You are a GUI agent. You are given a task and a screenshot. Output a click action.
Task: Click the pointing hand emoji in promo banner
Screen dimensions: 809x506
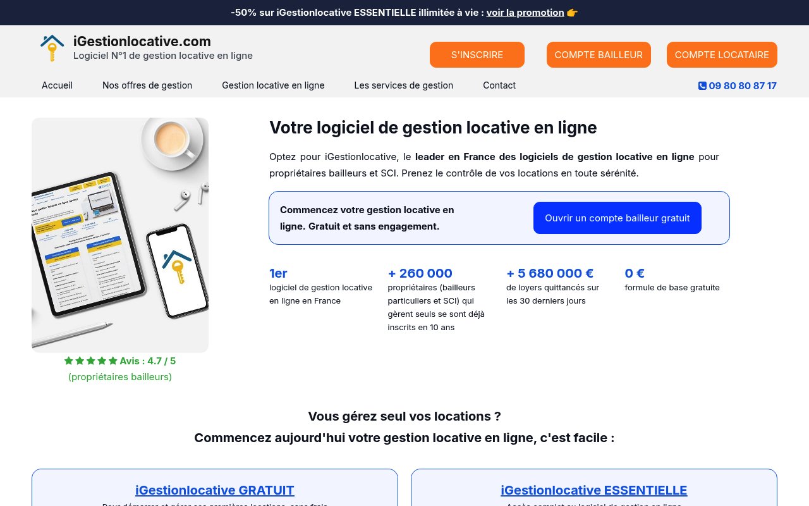tap(572, 13)
